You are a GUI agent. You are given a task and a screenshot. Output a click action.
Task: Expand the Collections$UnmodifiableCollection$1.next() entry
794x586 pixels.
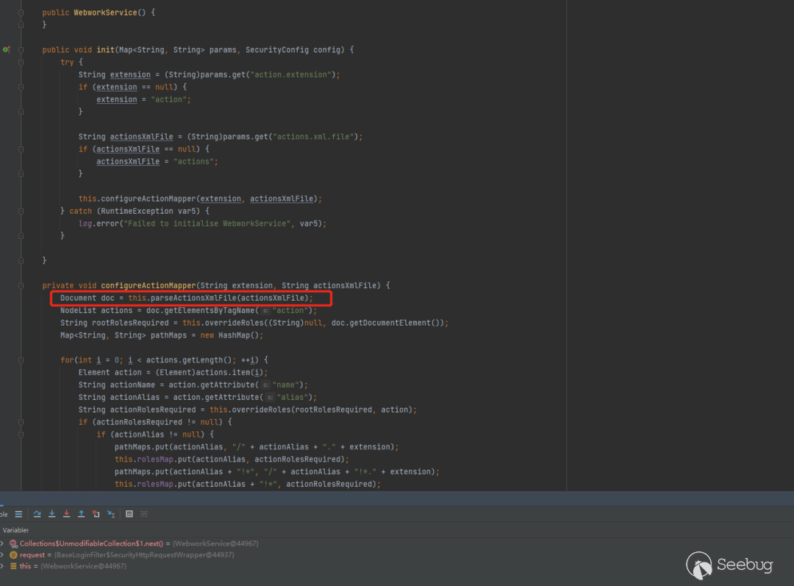(x=2, y=543)
